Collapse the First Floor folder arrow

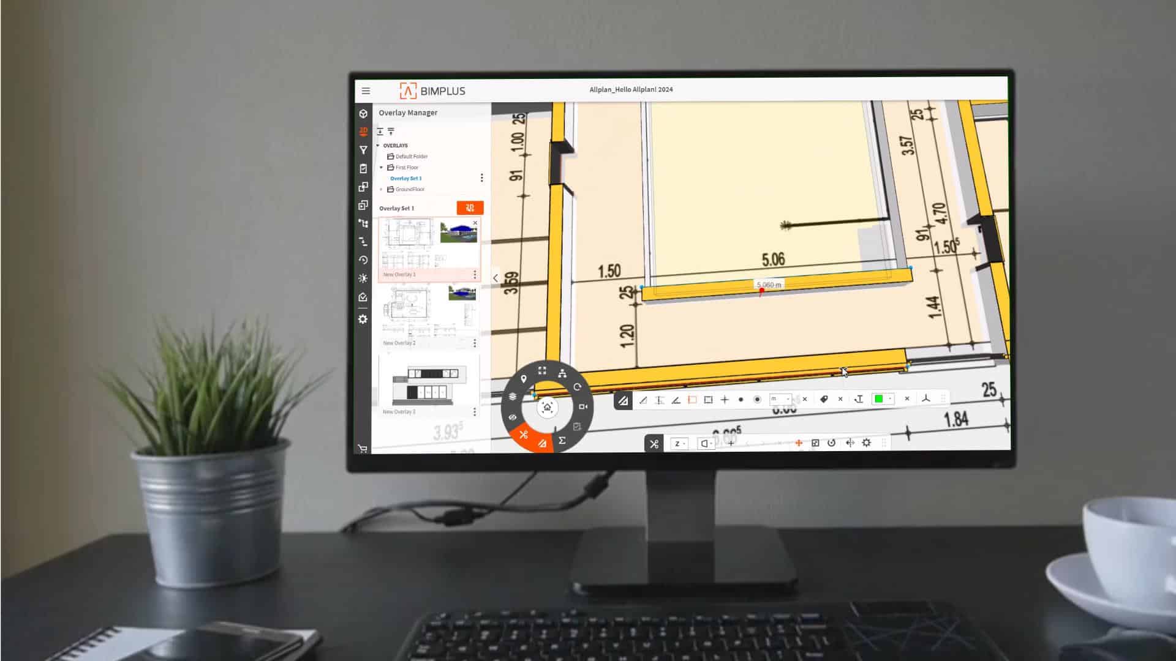pos(382,168)
